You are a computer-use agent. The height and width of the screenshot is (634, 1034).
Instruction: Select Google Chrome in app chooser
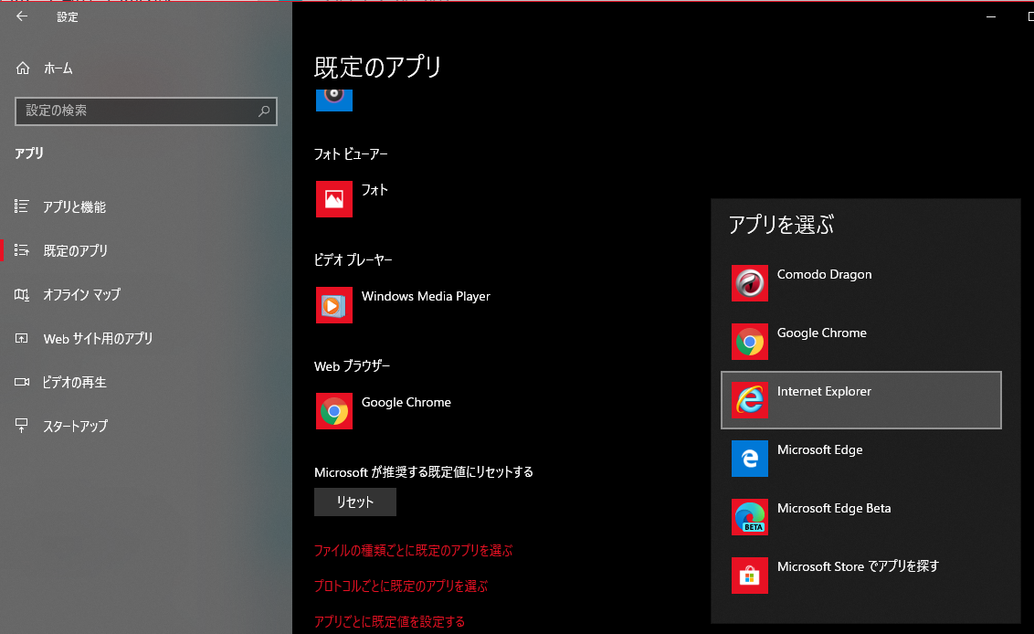[822, 333]
